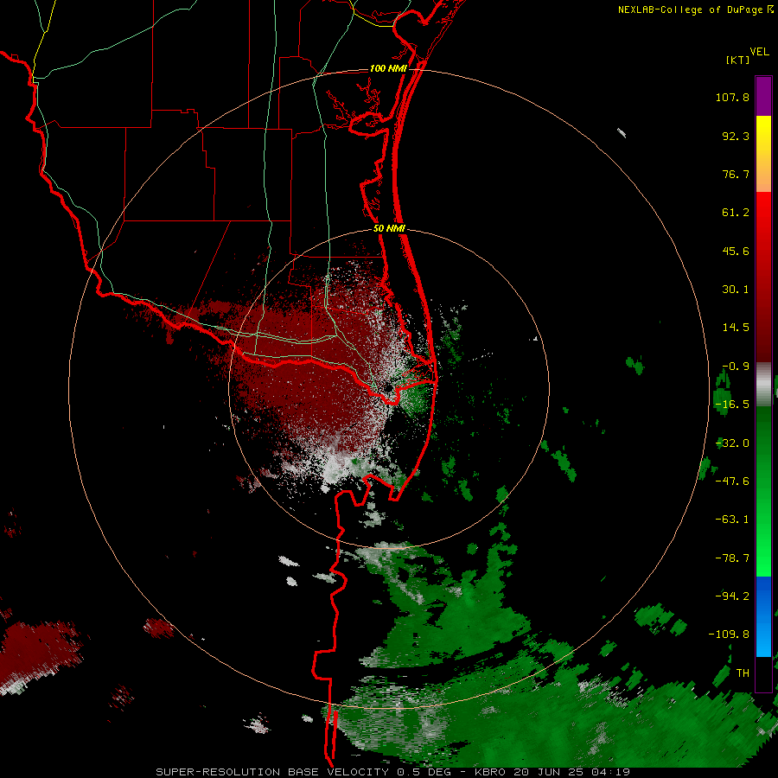The image size is (778, 778).
Task: Select the 14.5 legend value
Action: (736, 328)
